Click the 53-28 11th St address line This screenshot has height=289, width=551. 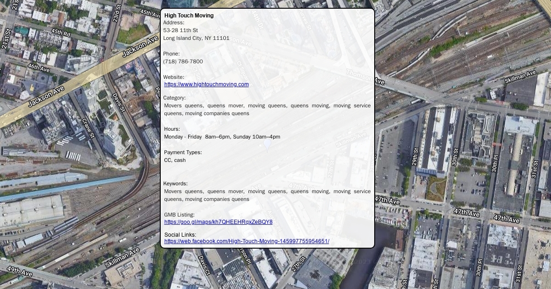[x=180, y=30]
